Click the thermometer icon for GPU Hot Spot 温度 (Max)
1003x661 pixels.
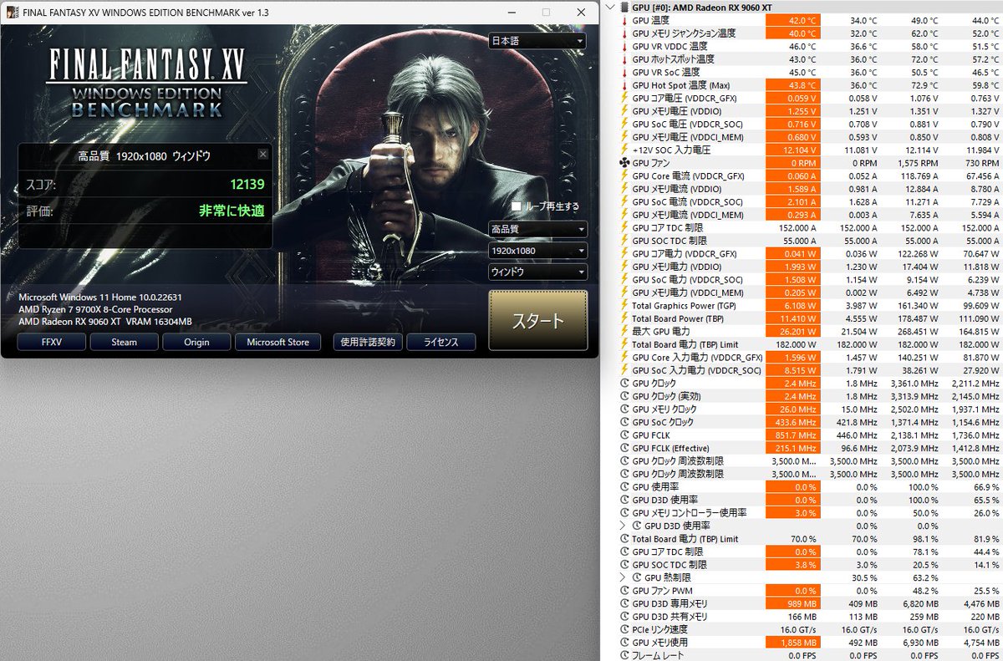pos(624,85)
